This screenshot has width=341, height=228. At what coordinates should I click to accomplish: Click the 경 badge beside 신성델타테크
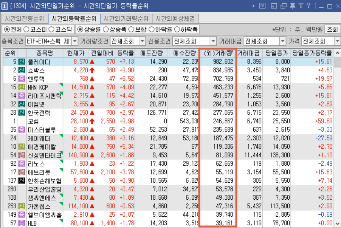tap(22, 155)
